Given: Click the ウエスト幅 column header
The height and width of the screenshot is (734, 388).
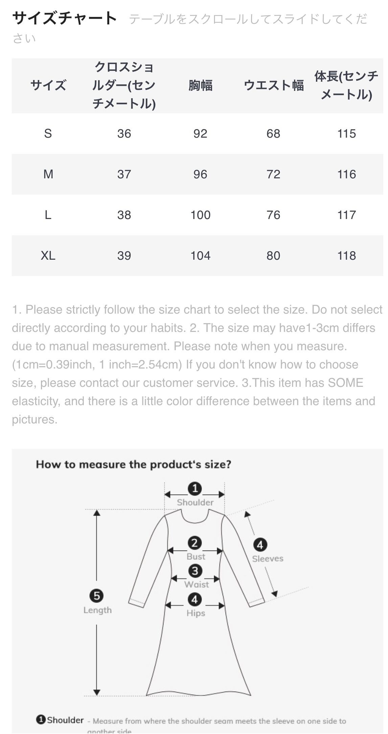Looking at the screenshot, I should 273,85.
